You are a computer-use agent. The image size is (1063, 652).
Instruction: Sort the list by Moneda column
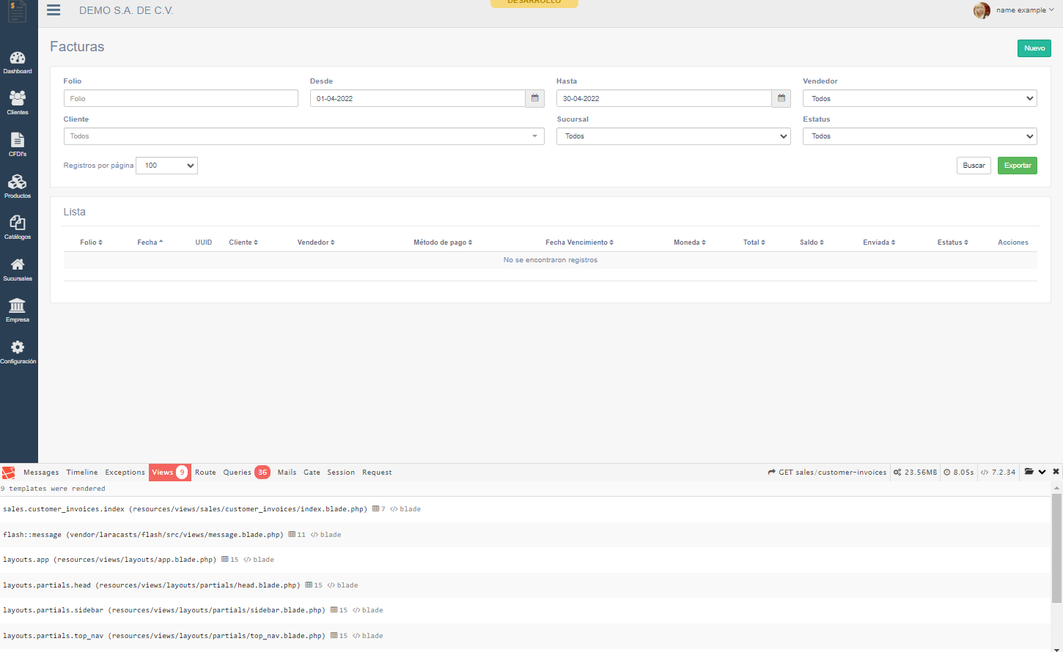click(690, 242)
